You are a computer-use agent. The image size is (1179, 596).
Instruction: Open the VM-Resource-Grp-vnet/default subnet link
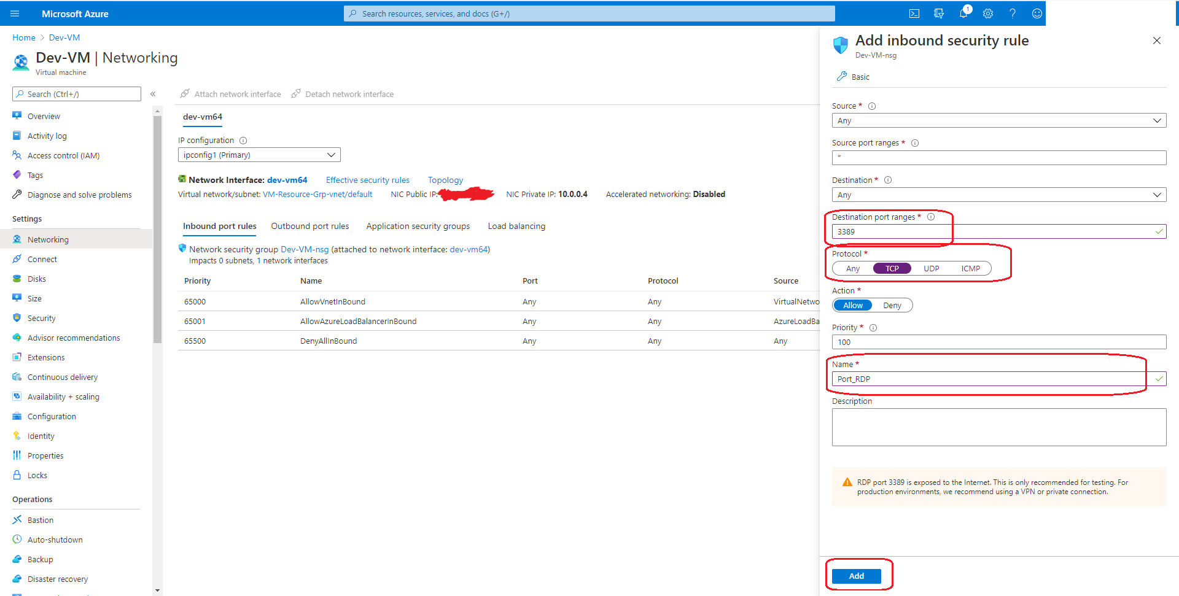[x=317, y=195]
